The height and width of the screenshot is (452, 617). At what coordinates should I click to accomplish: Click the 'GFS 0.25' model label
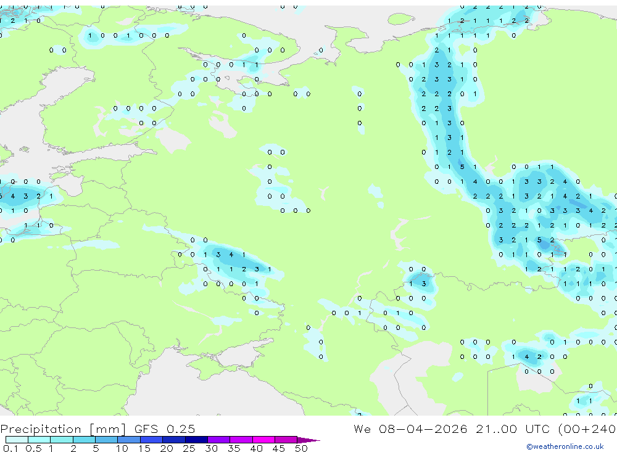pyautogui.click(x=165, y=429)
